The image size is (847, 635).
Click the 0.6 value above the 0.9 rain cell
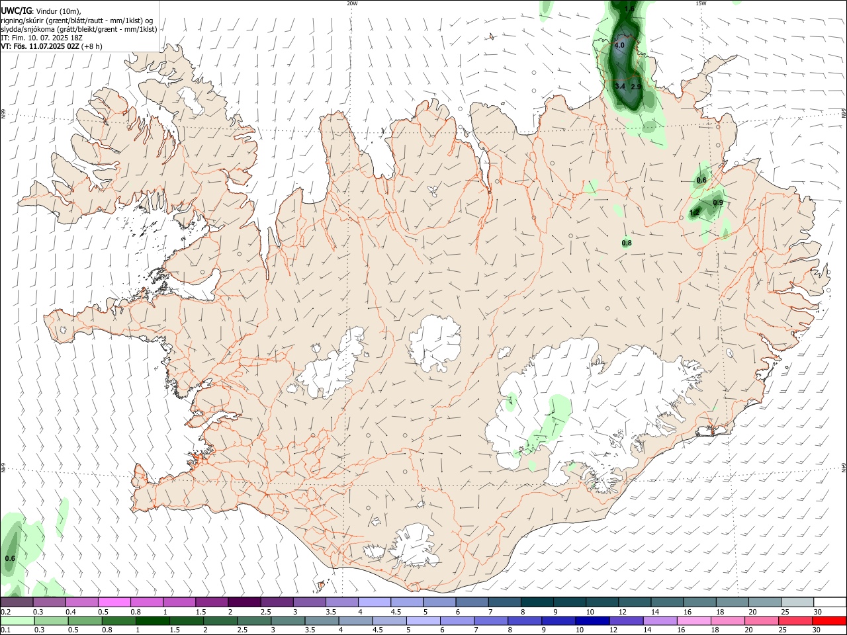coord(701,181)
